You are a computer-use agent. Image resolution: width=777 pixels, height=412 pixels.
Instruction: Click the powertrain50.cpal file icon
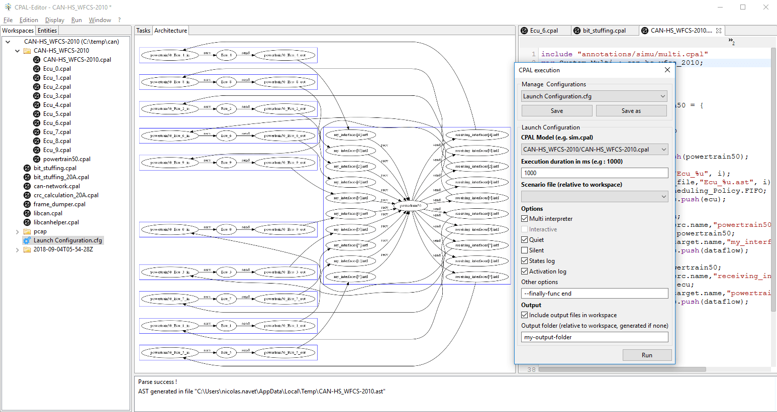(37, 159)
